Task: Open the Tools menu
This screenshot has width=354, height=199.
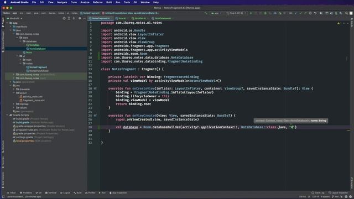Action: pyautogui.click(x=127, y=2)
